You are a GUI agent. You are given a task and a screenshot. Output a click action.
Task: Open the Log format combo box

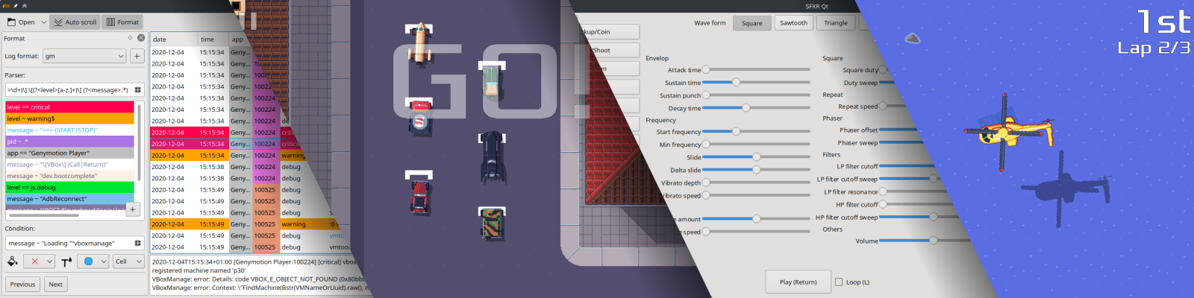pyautogui.click(x=84, y=56)
